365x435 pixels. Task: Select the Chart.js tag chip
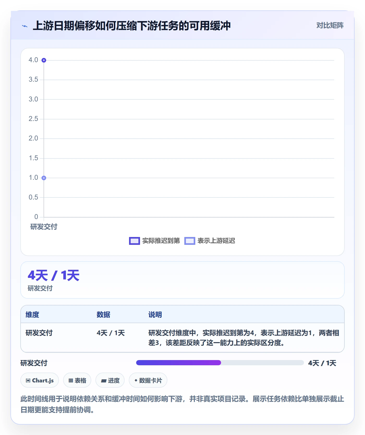[40, 380]
